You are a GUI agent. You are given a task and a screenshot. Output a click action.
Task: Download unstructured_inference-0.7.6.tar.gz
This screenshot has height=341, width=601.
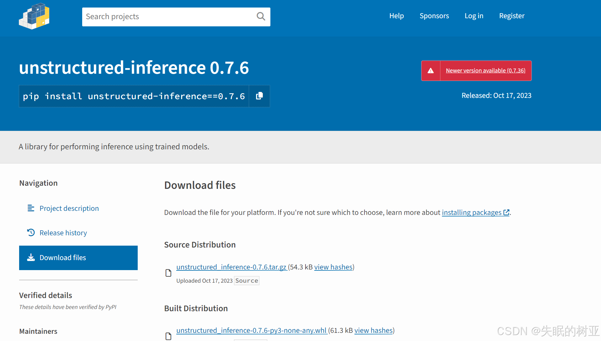pyautogui.click(x=231, y=267)
